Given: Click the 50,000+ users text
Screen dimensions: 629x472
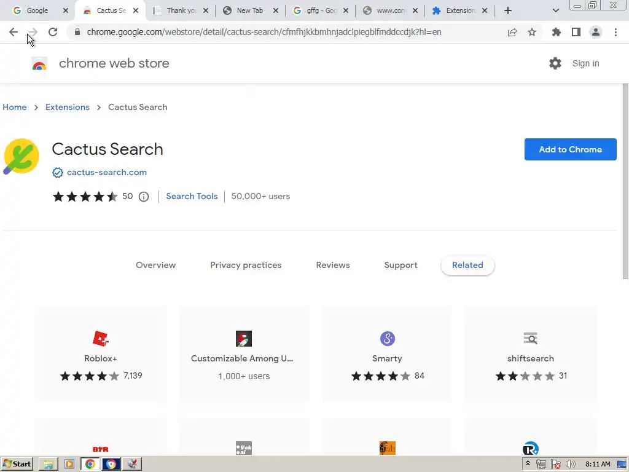Looking at the screenshot, I should pos(260,196).
